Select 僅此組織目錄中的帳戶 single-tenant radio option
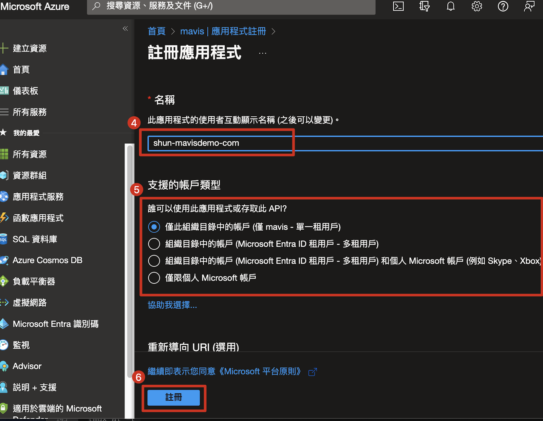543x421 pixels. [x=154, y=227]
